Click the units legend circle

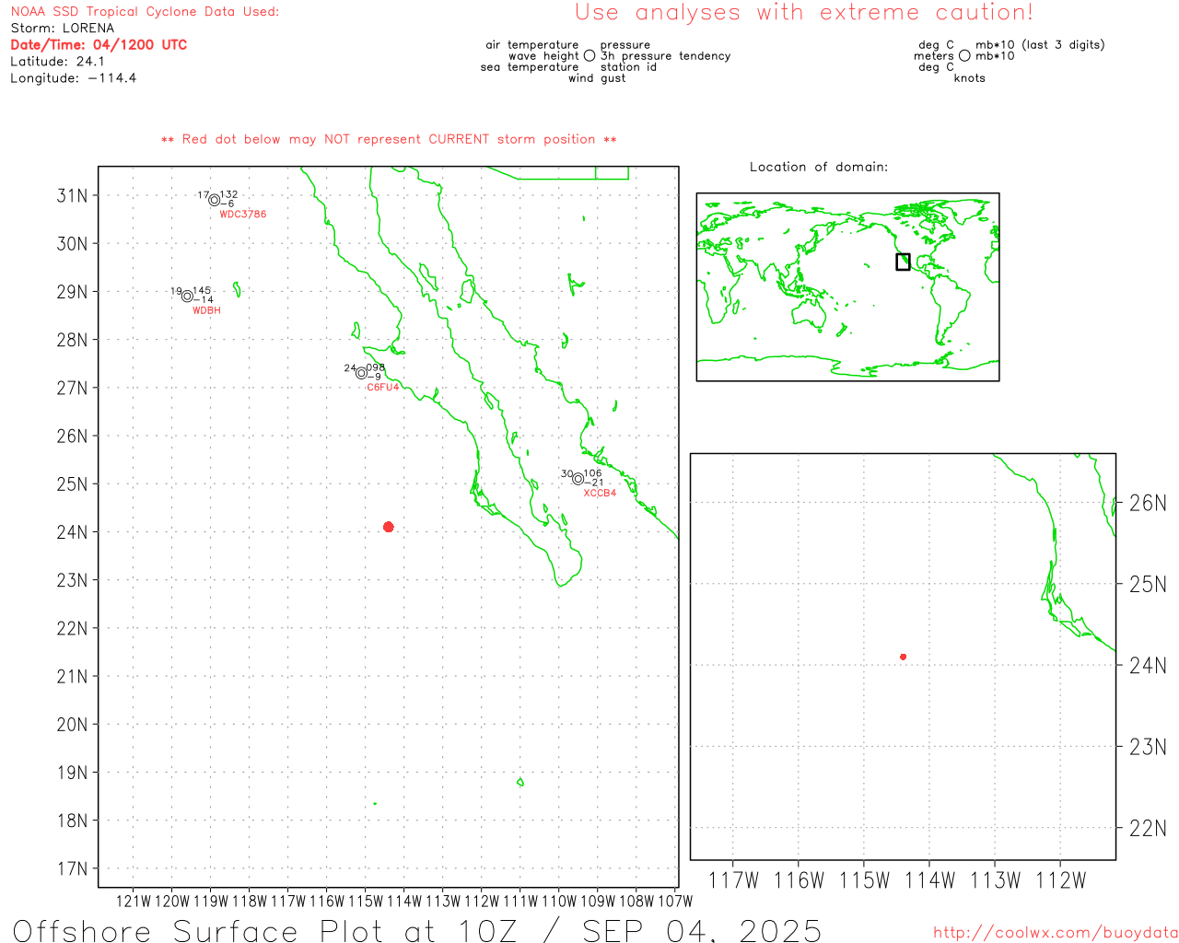(964, 56)
